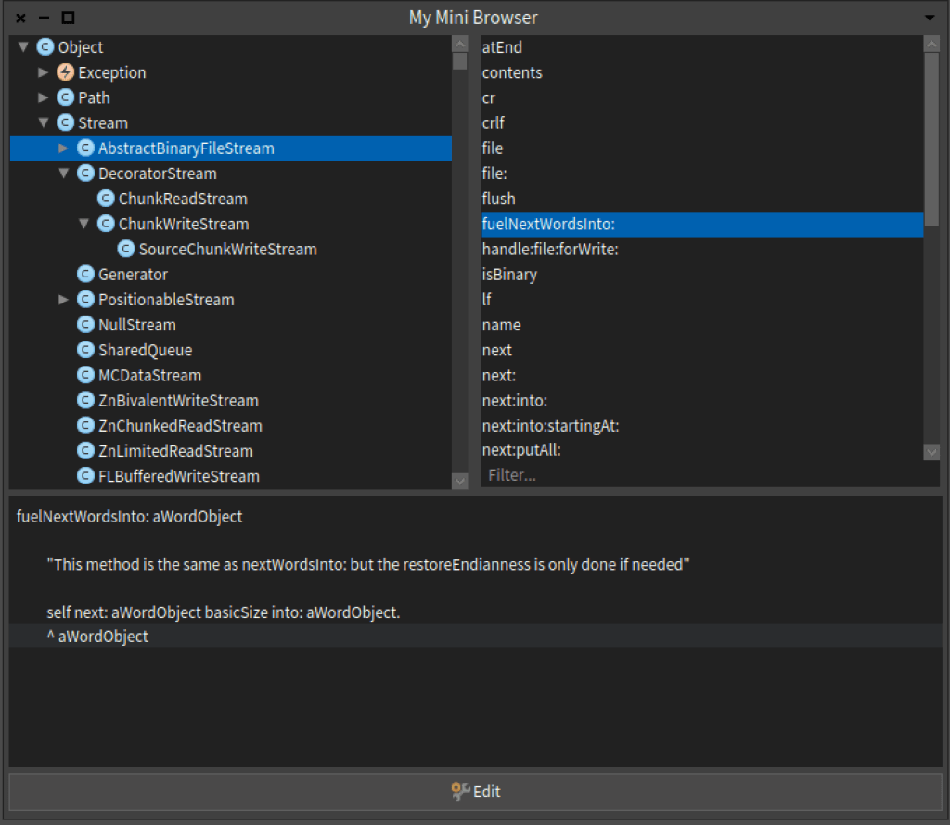Expand the PositionableStream node
The width and height of the screenshot is (950, 825).
tap(64, 300)
